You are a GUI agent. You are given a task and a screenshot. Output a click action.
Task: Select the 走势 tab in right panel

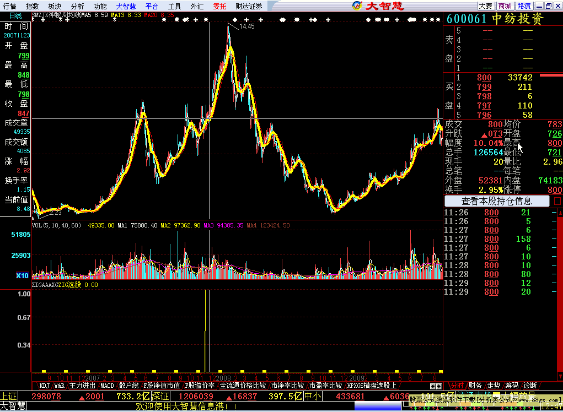point(494,386)
